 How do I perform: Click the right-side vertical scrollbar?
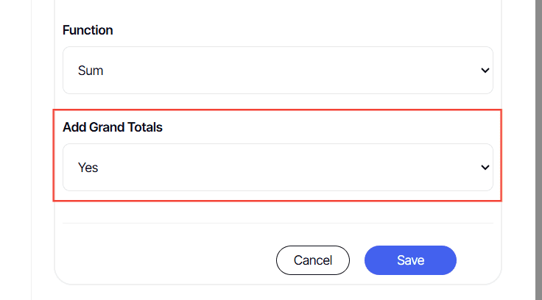pos(538,147)
